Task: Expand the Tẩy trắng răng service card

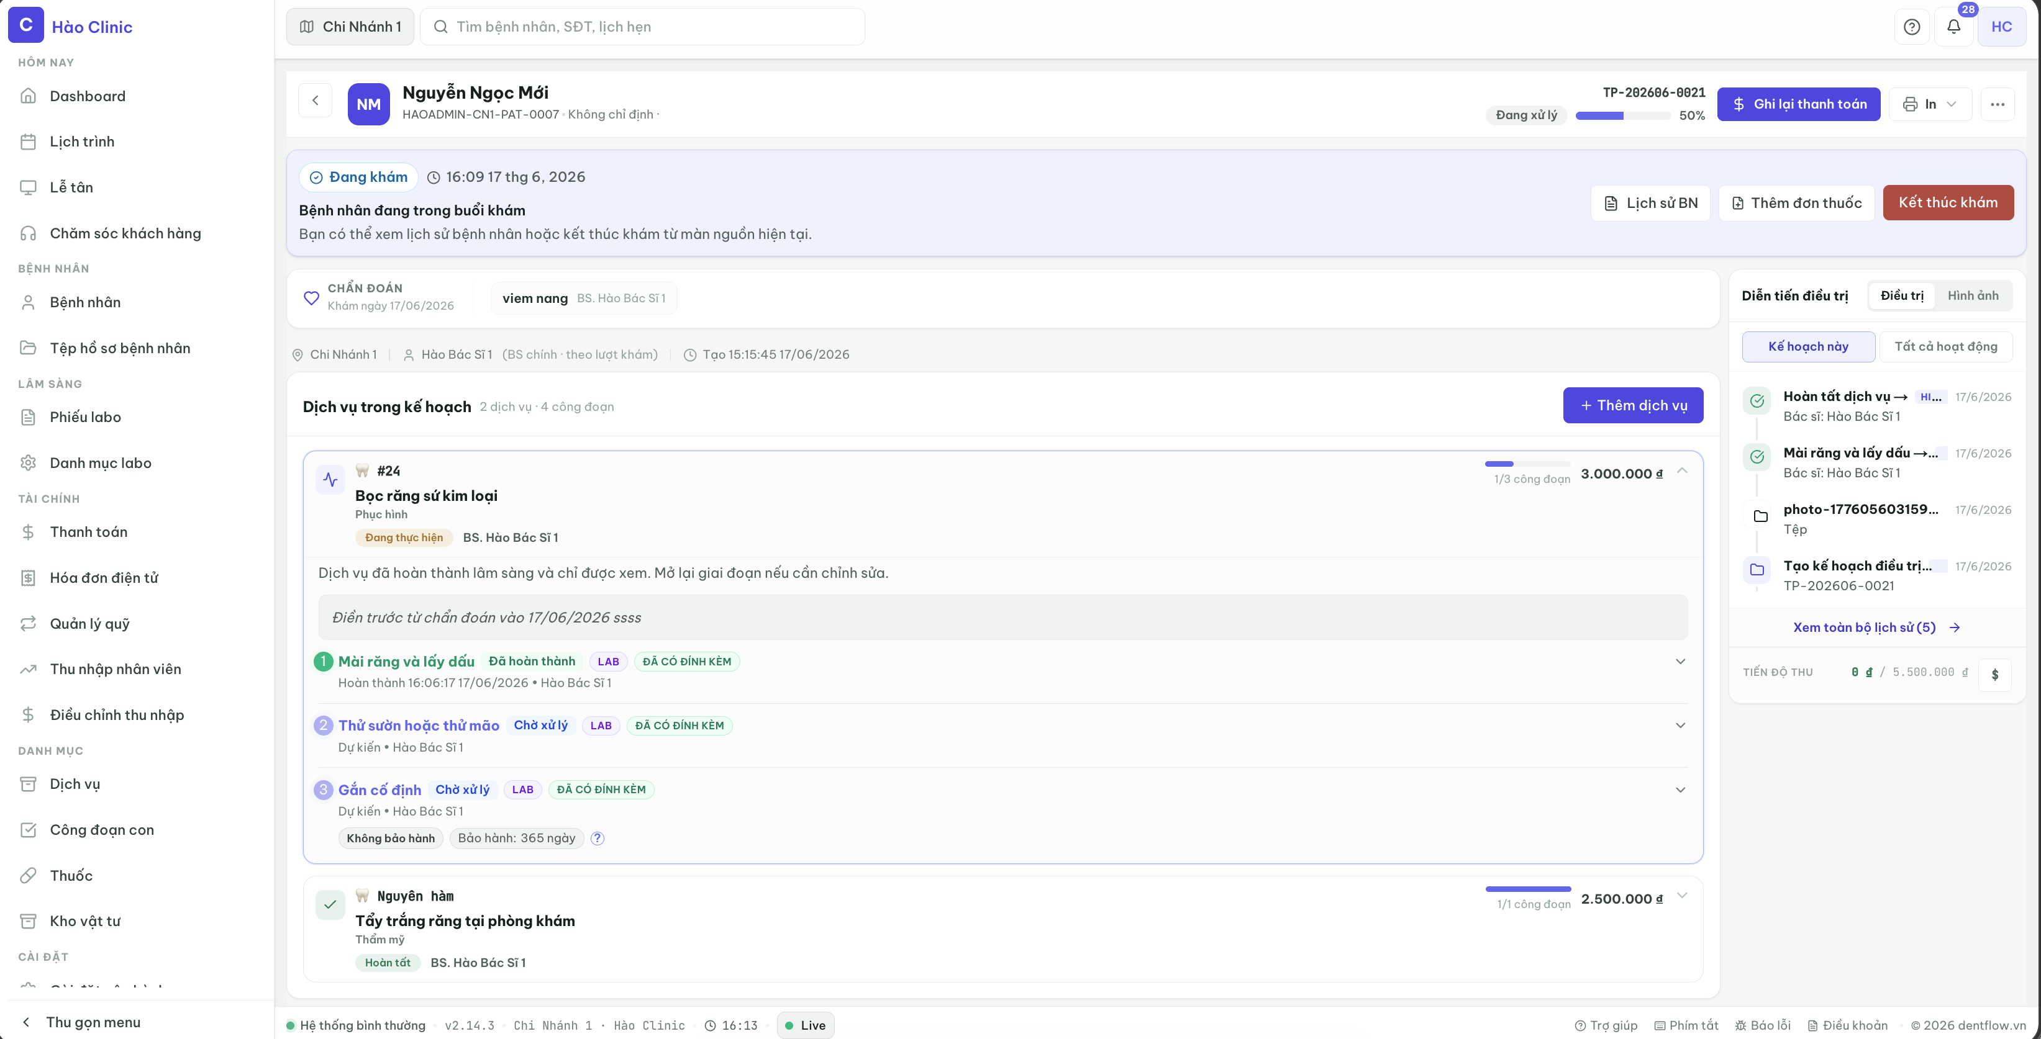Action: tap(1682, 896)
